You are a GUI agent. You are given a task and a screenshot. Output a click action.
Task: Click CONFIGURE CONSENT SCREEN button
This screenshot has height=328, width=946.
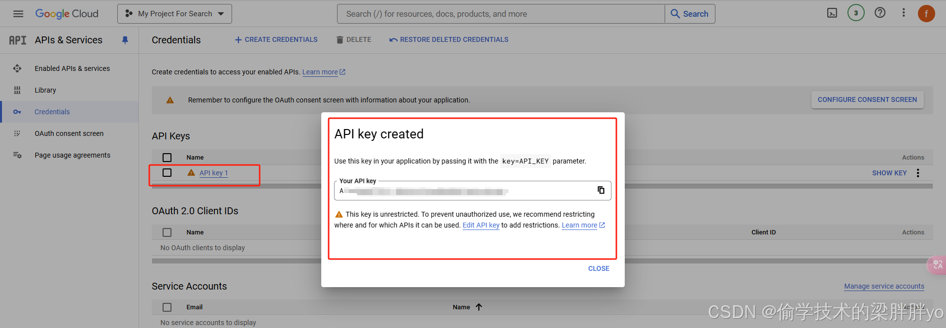(867, 99)
